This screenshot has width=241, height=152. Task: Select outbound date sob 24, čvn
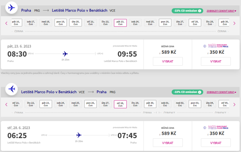coord(135,23)
